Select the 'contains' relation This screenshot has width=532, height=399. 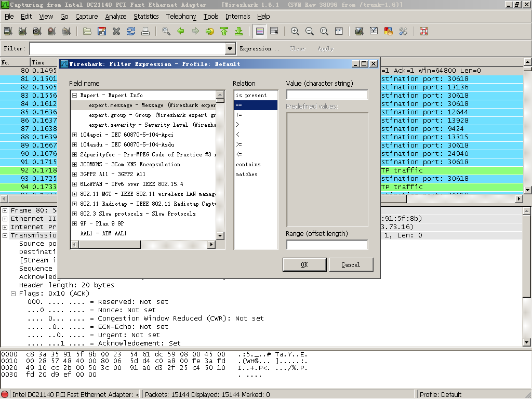(256, 165)
